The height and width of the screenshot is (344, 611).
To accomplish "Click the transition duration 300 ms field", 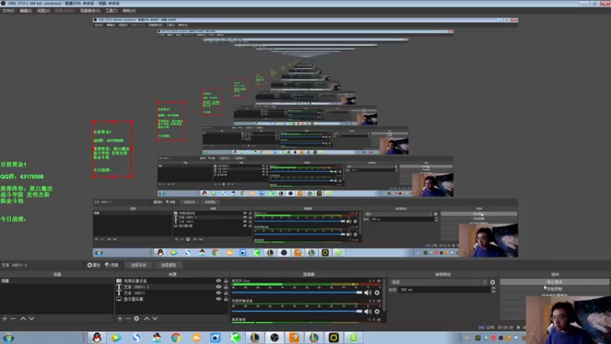I will (445, 290).
